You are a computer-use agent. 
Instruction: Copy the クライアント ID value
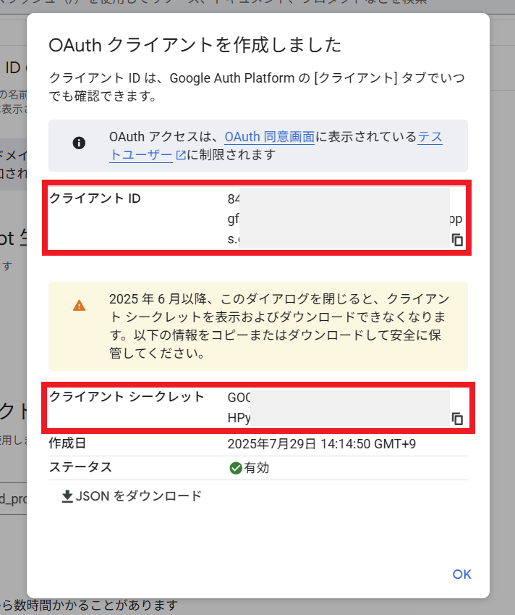click(x=457, y=240)
